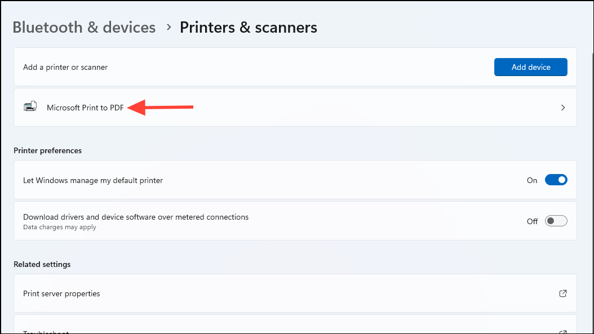Open the Microsoft Print to PDF printer icon
Viewport: 594px width, 334px height.
pyautogui.click(x=30, y=106)
